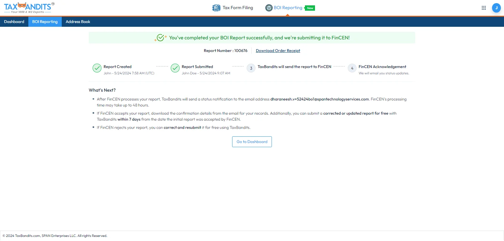Screen dimensions: 504x241
Task: Switch to the Dashboard tab
Action: click(x=14, y=22)
